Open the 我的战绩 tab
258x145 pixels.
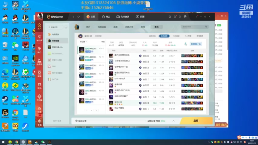102,27
